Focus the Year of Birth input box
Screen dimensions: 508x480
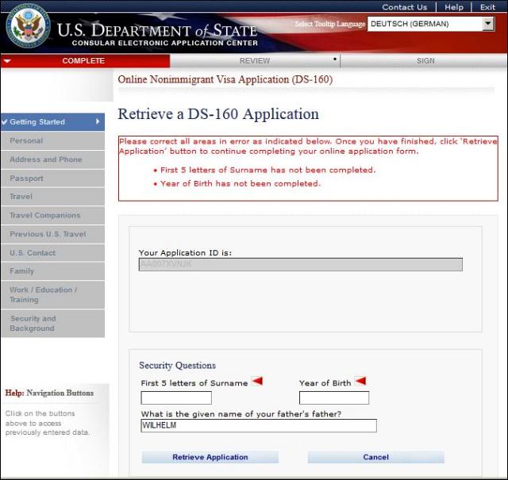[333, 397]
